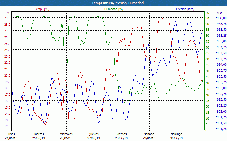Image resolution: width=227 pixels, height=141 pixels.
Task: Click the date '30/06/13'
Action: click(x=176, y=138)
